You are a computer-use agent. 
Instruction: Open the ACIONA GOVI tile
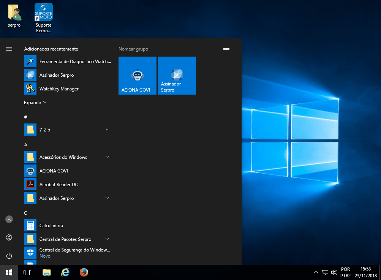click(x=137, y=76)
